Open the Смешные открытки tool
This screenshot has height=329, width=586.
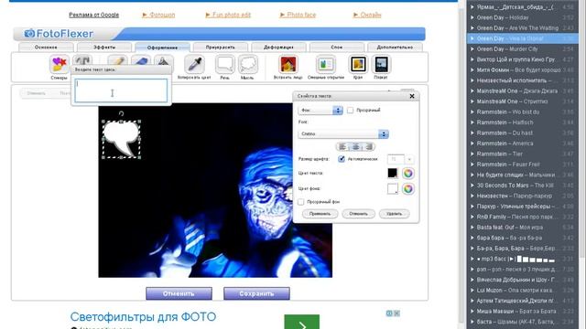[326, 65]
